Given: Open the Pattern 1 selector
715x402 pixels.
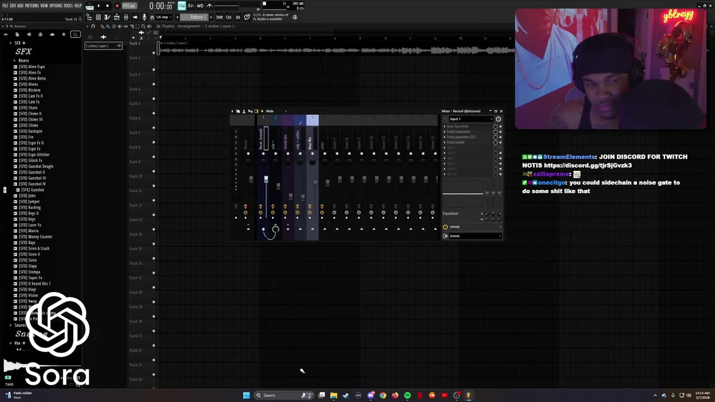Looking at the screenshot, I should [x=196, y=17].
